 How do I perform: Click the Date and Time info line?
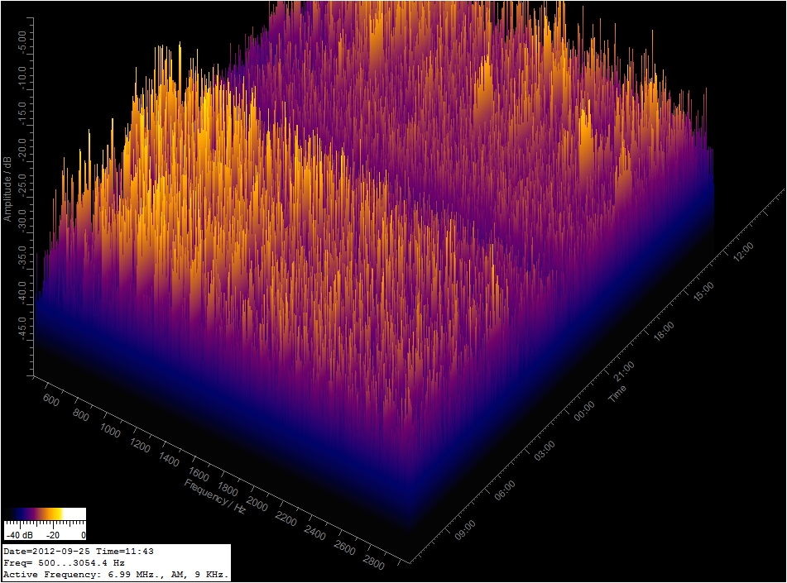point(79,551)
